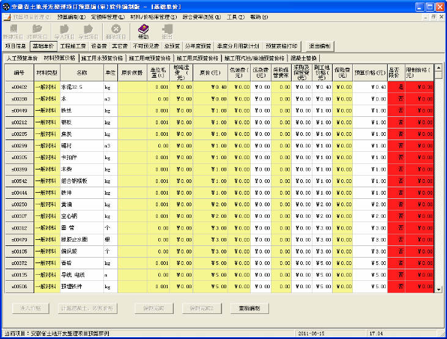Switch to the 设备费 section
Viewport: 447px width, 339px height.
[x=99, y=46]
